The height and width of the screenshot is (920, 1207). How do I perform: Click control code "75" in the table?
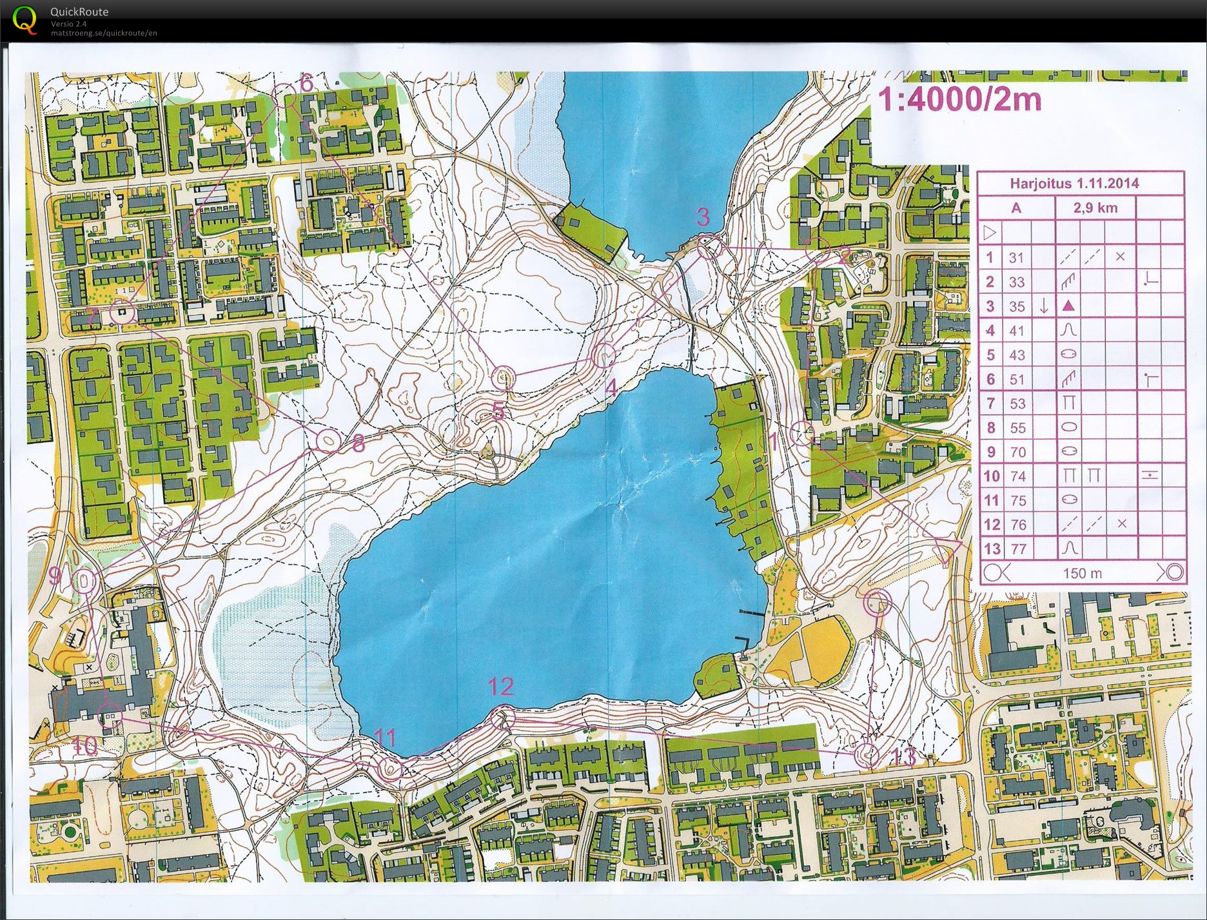tap(1017, 500)
